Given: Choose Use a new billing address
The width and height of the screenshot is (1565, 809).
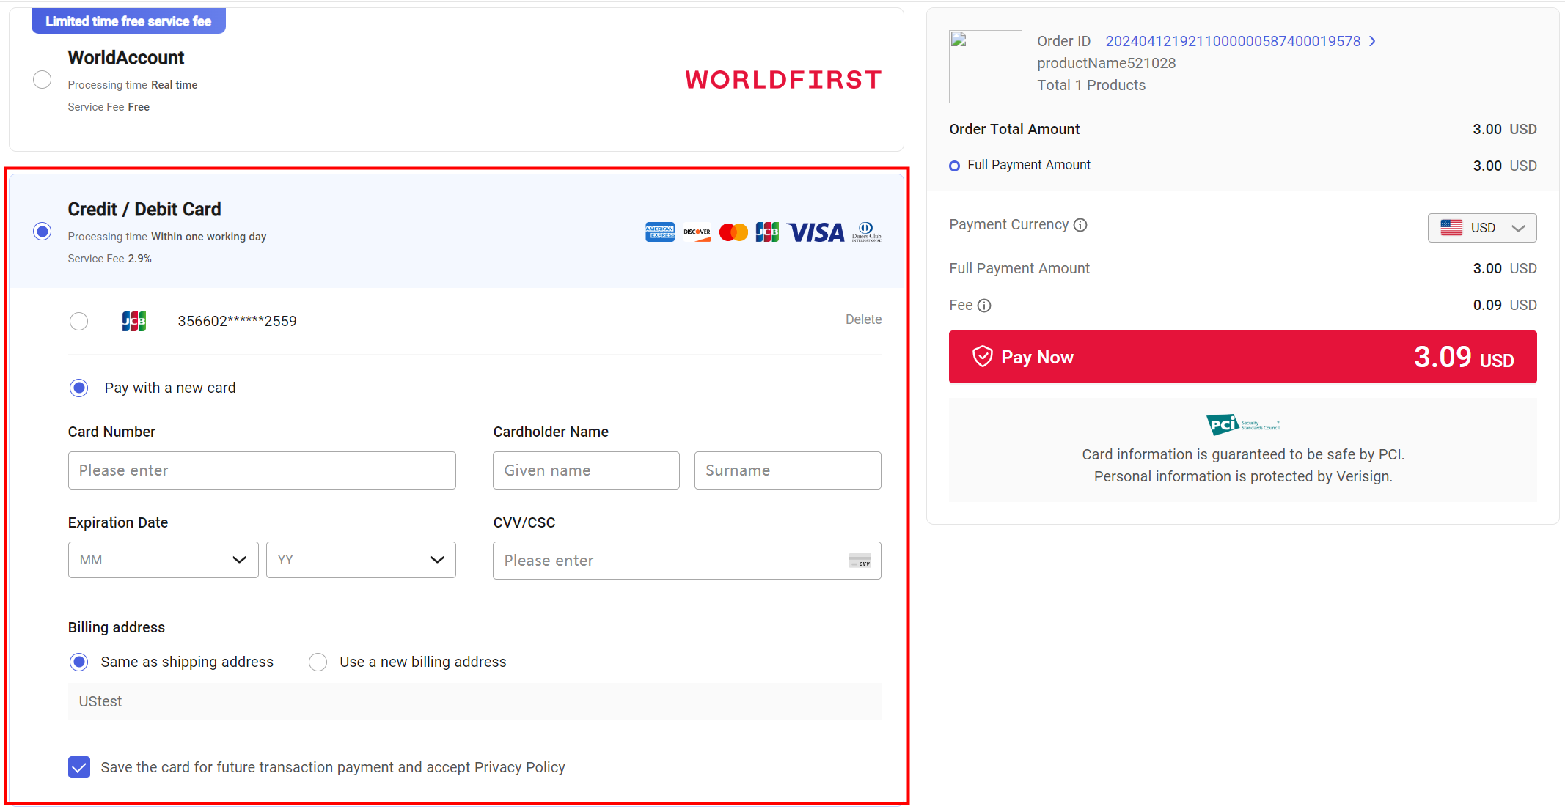Looking at the screenshot, I should (318, 662).
